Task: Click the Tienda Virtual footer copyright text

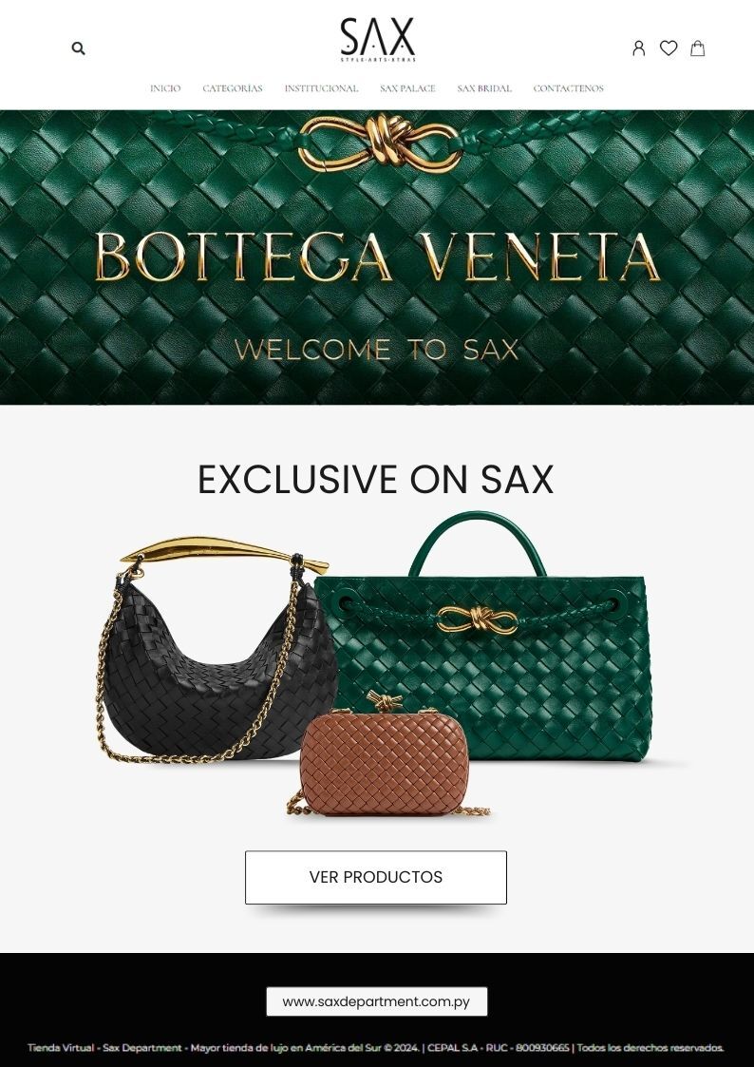Action: coord(375,1048)
